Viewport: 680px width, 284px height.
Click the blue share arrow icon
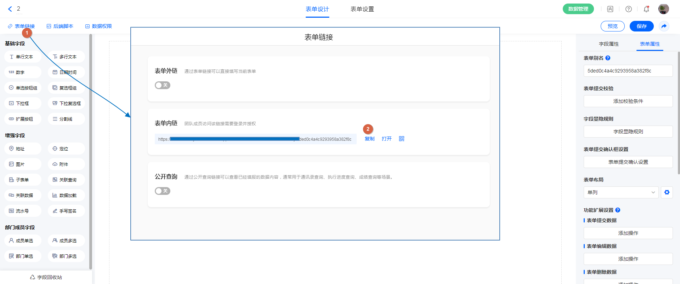coord(664,26)
